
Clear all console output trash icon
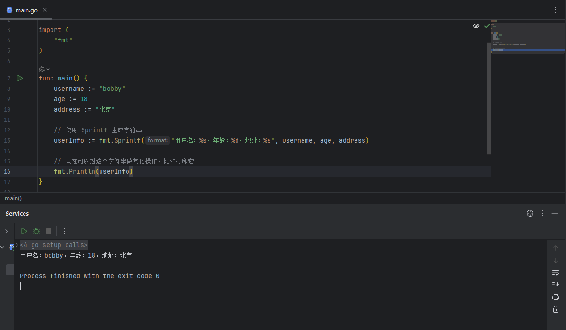[x=556, y=309]
